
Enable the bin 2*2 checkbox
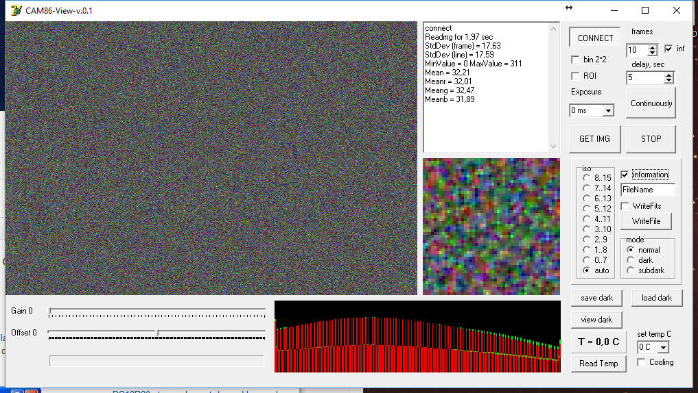pyautogui.click(x=575, y=60)
